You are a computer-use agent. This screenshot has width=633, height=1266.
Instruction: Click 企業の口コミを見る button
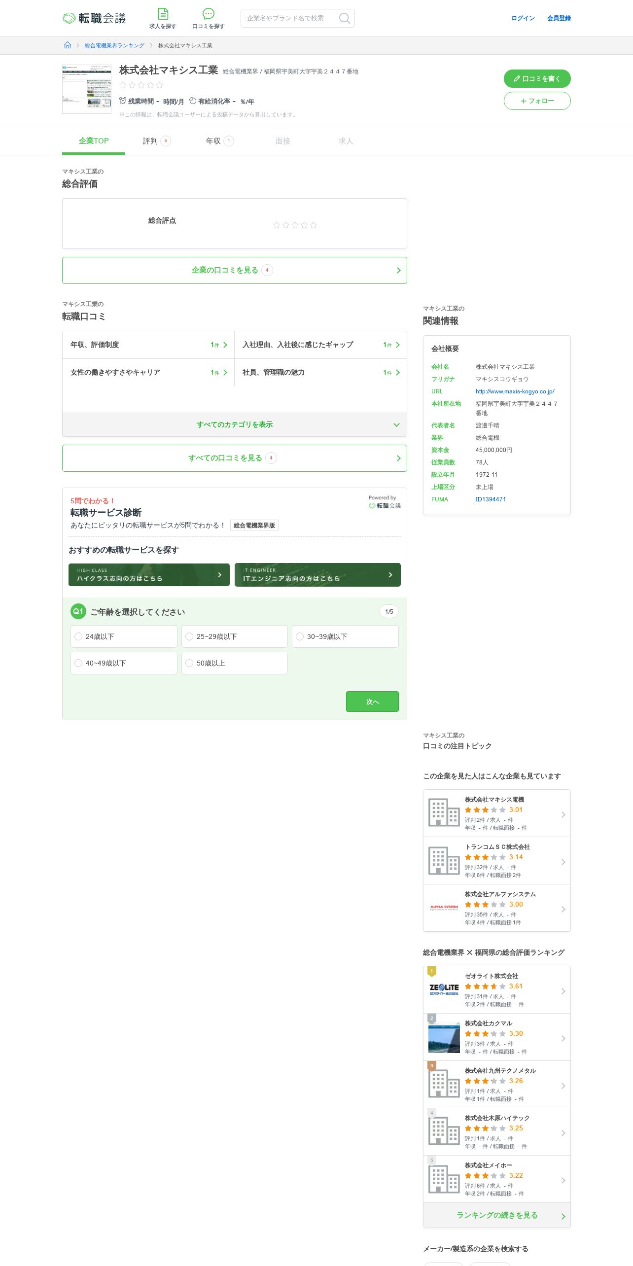point(235,270)
